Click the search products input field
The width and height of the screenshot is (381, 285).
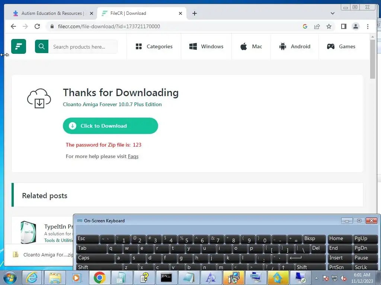pos(83,46)
